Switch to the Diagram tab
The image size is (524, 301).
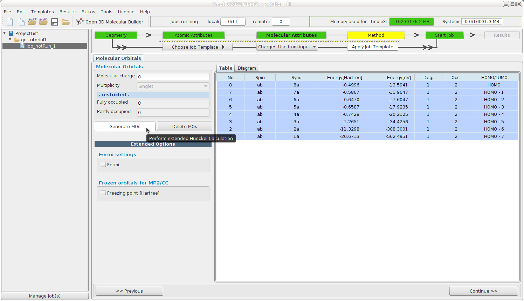pyautogui.click(x=247, y=68)
